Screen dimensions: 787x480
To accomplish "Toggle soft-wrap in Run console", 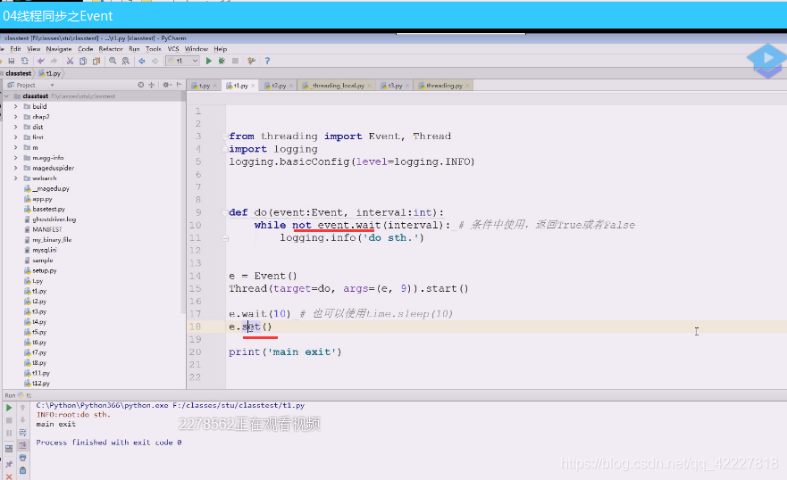I will pyautogui.click(x=22, y=433).
